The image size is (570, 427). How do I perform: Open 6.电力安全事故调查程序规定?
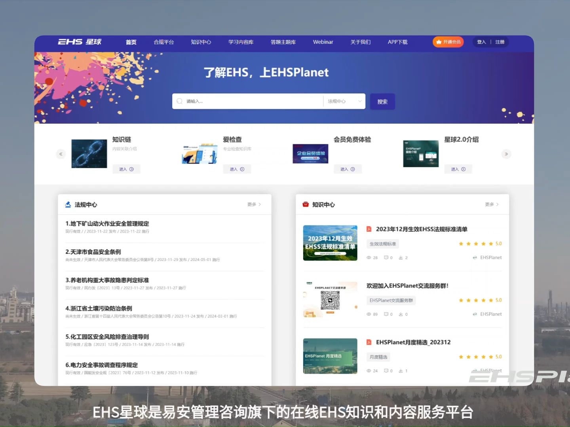coord(102,365)
